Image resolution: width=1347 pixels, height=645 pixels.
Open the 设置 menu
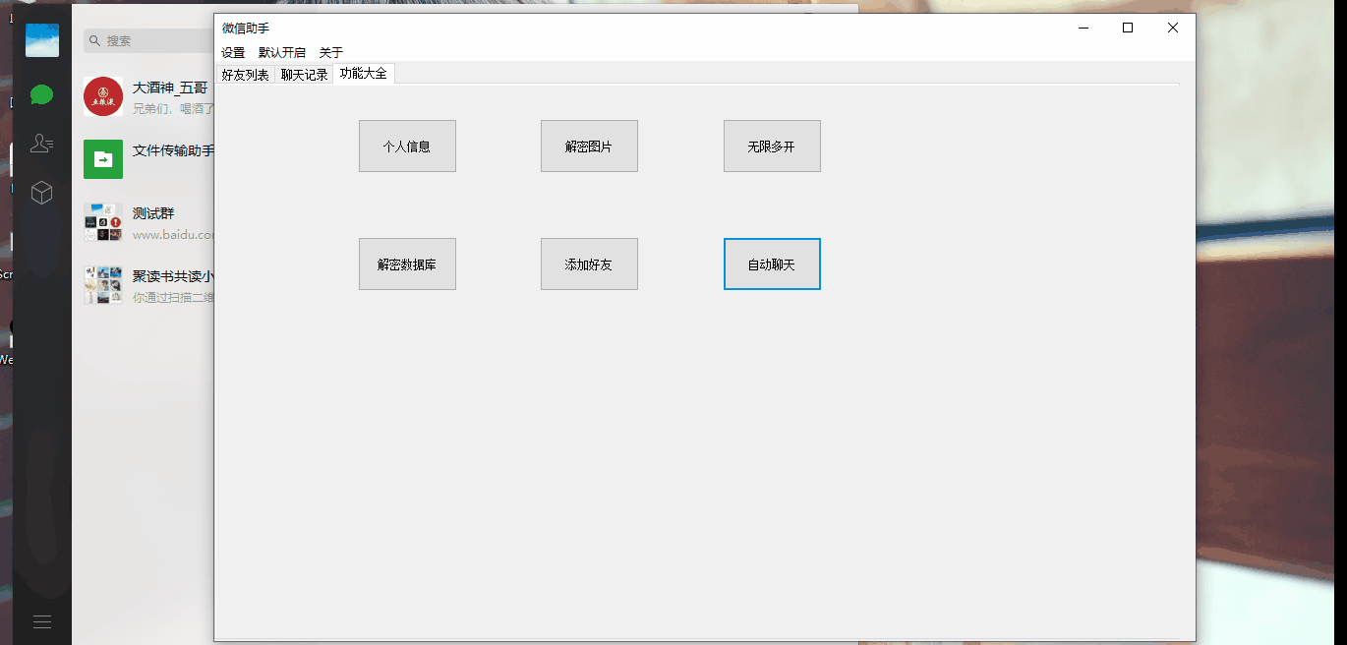point(233,52)
